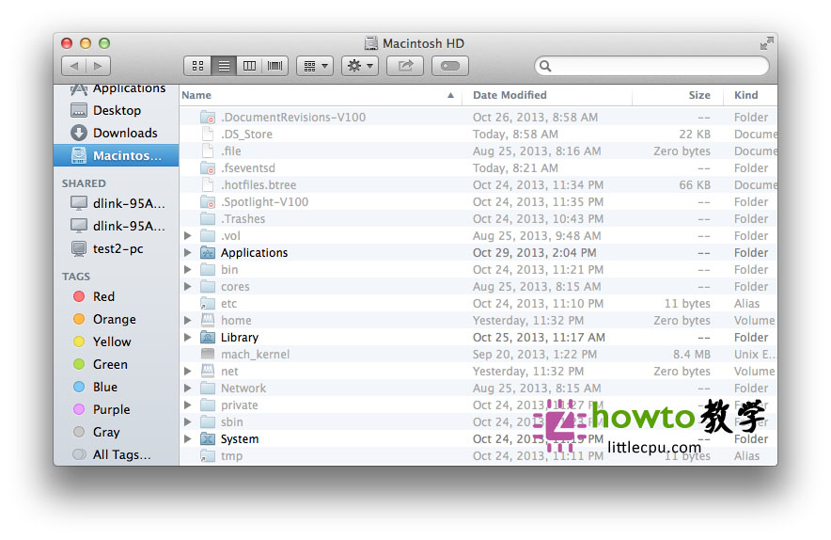Open the Arrange items dropdown
Viewport: 831px width, 540px height.
point(315,66)
